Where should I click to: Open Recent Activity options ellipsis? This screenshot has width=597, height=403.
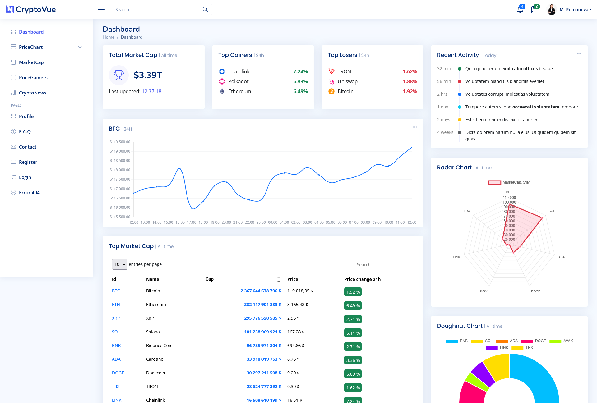pos(579,54)
